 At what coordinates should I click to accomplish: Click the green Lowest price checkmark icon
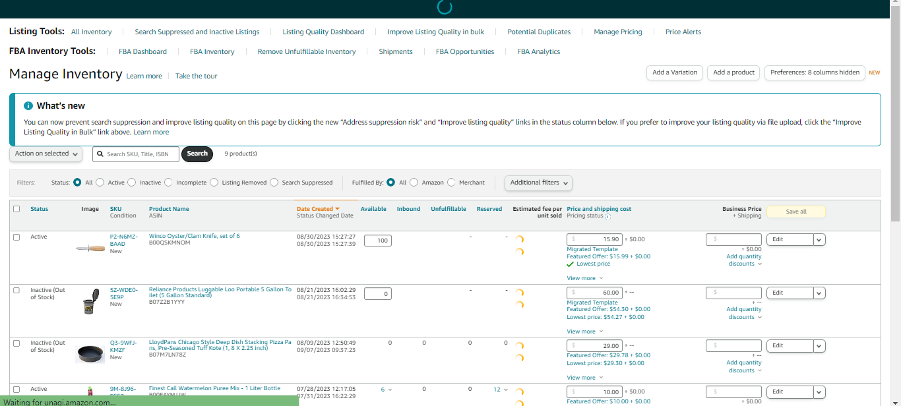(571, 264)
